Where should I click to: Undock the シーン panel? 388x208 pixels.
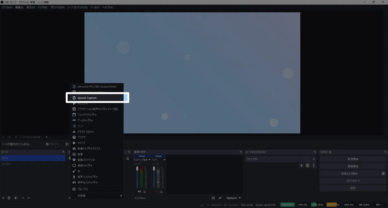pos(63,152)
